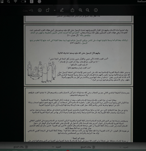Click the [آل عمران، ١١٠] verse reference
The width and height of the screenshot is (146, 151).
coord(73,35)
